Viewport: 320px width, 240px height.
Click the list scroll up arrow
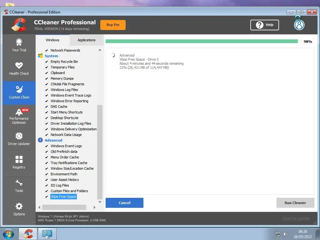(100, 50)
